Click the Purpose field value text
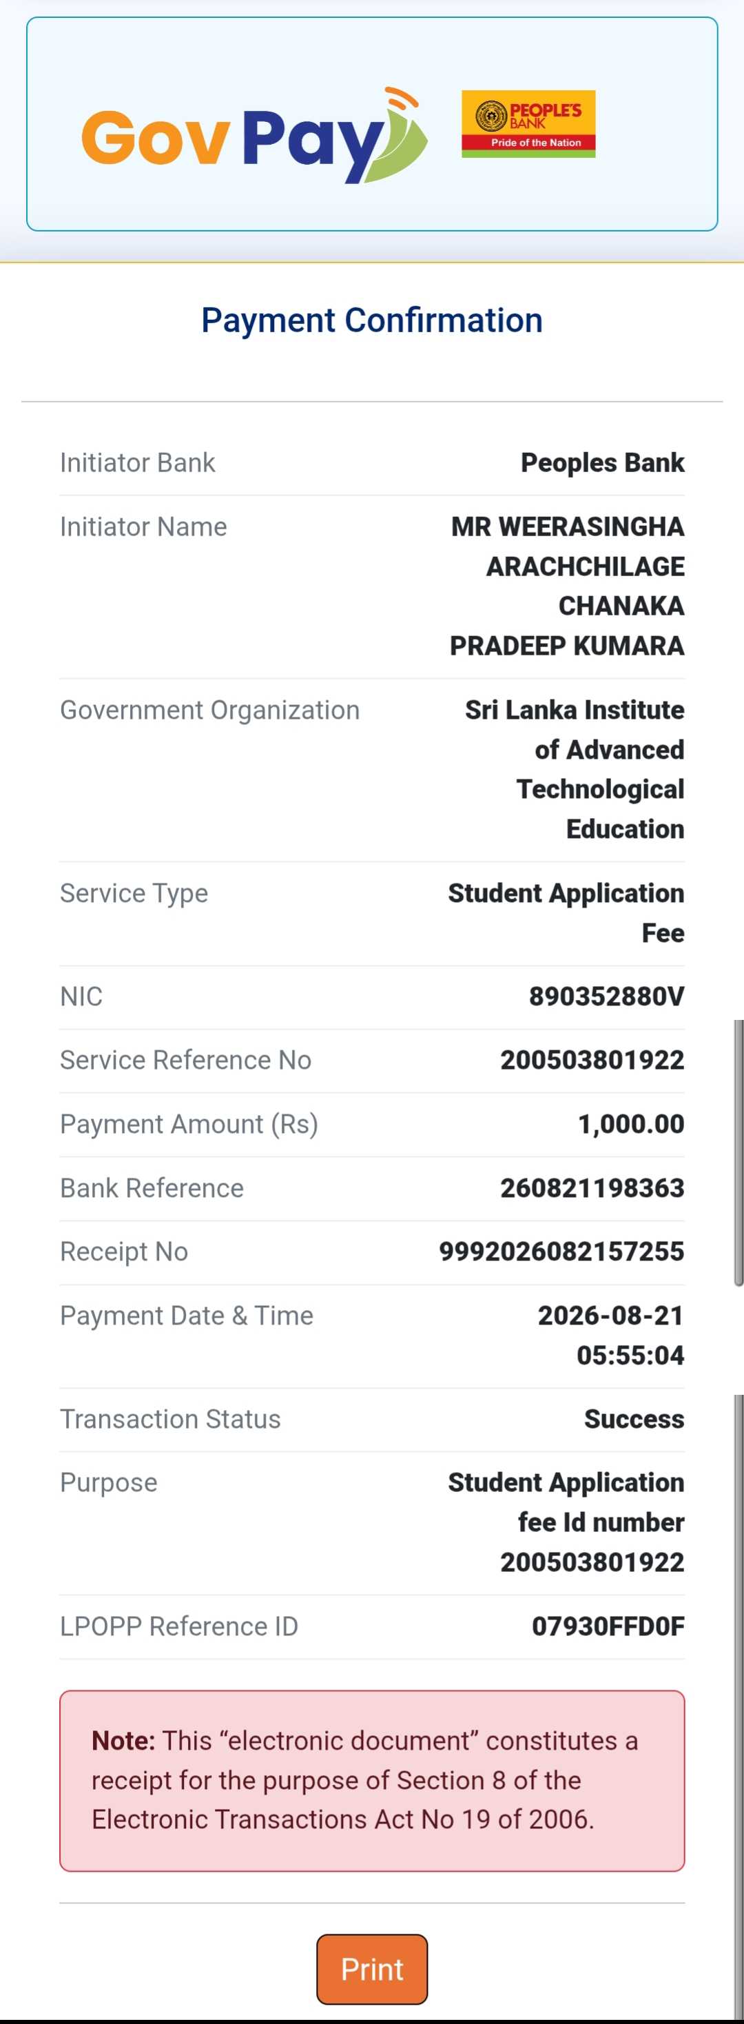The width and height of the screenshot is (744, 2024). (x=566, y=1522)
